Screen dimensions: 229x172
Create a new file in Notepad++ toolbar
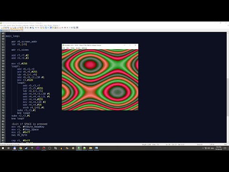point(1,28)
